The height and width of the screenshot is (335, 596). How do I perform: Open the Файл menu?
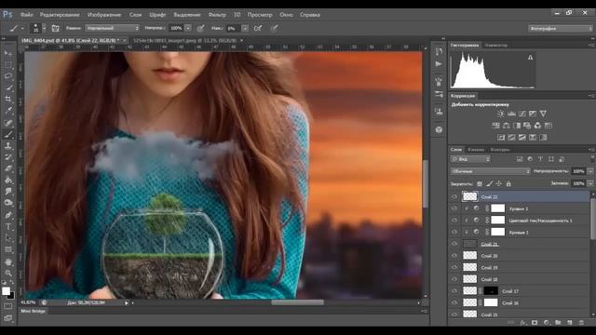[27, 15]
